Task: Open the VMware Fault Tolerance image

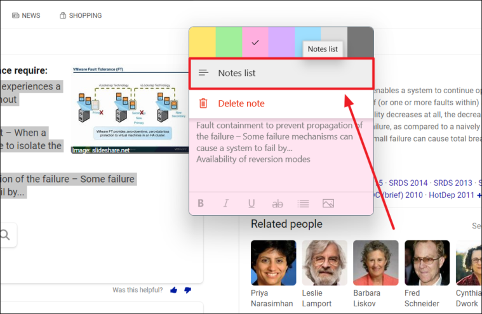Action: 130,110
